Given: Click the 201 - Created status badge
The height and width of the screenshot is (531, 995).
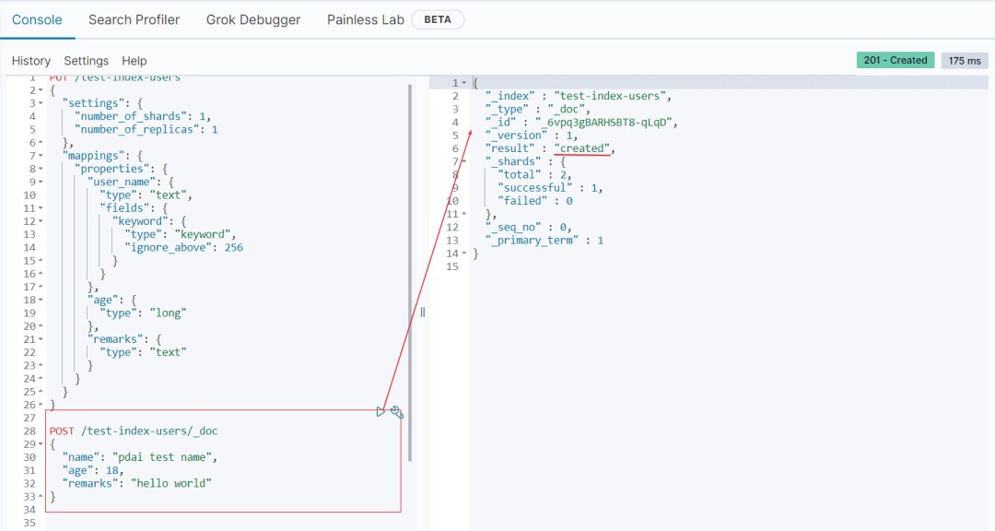Looking at the screenshot, I should click(895, 59).
